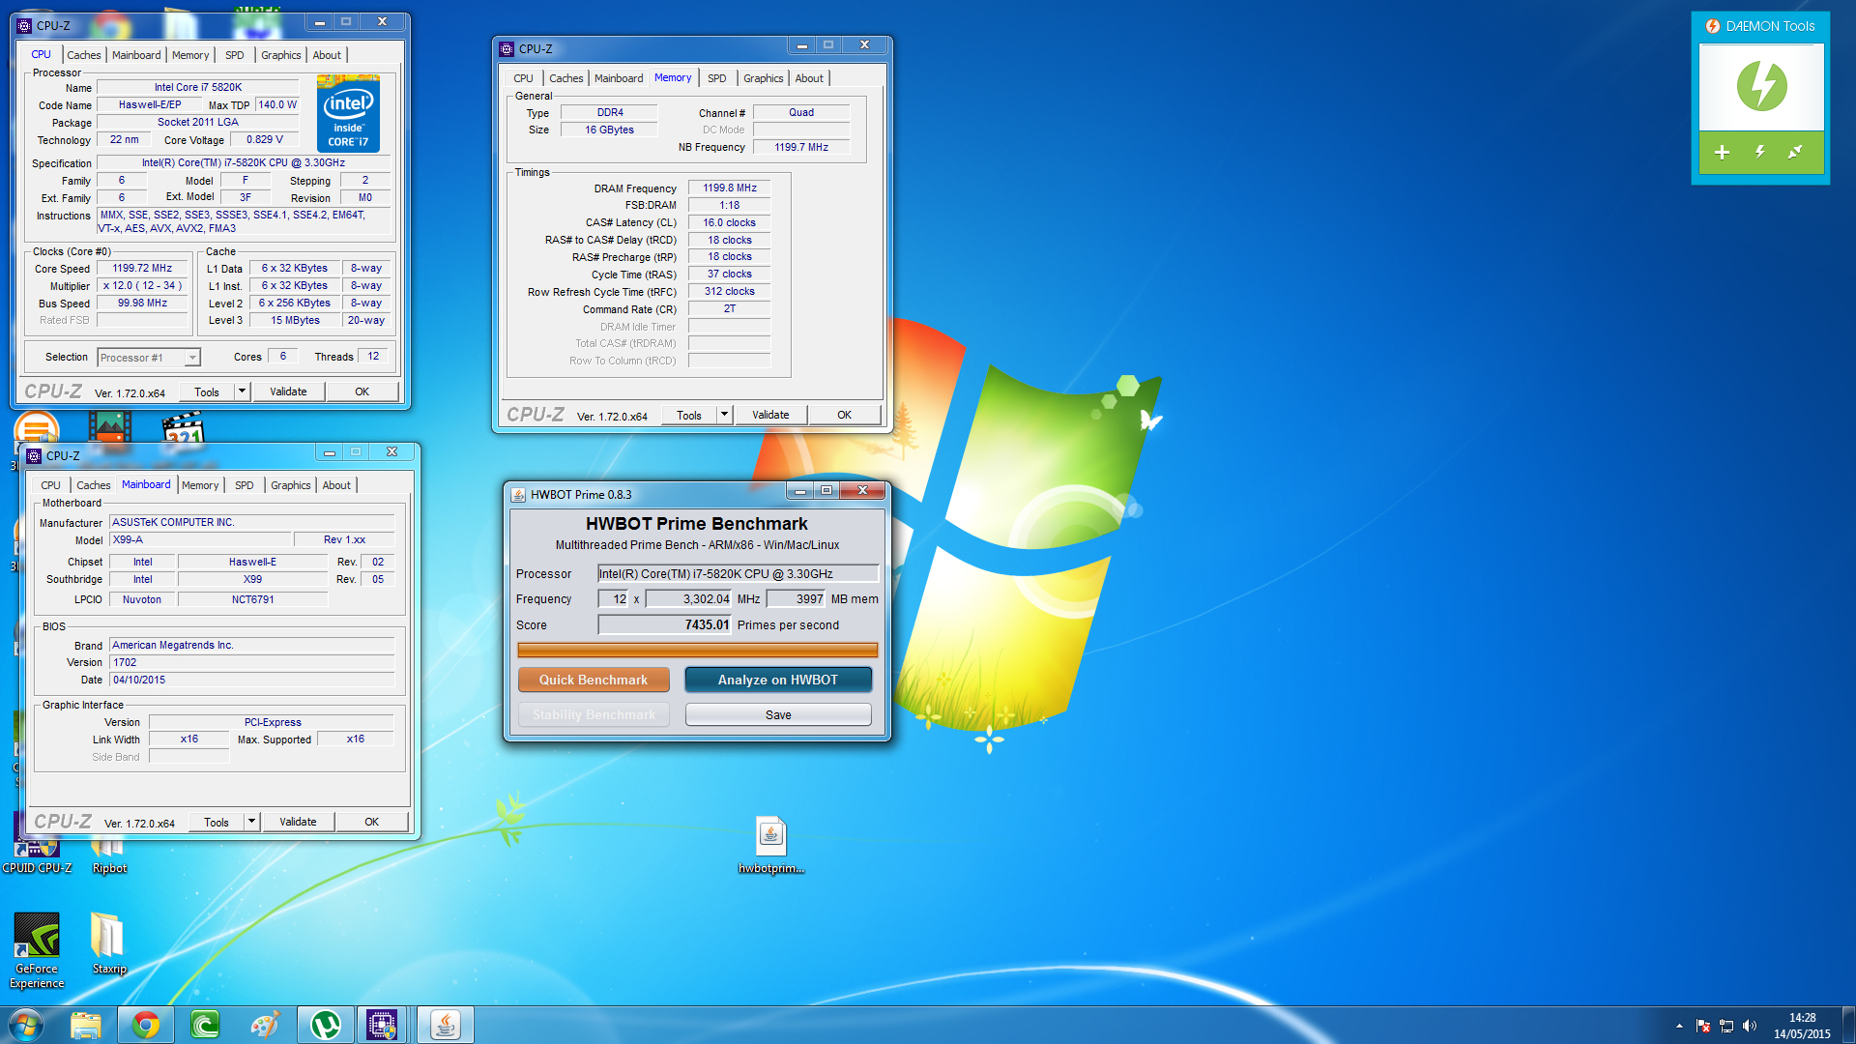1856x1044 pixels.
Task: Select the hwbotprim... Java file on desktop
Action: point(770,845)
